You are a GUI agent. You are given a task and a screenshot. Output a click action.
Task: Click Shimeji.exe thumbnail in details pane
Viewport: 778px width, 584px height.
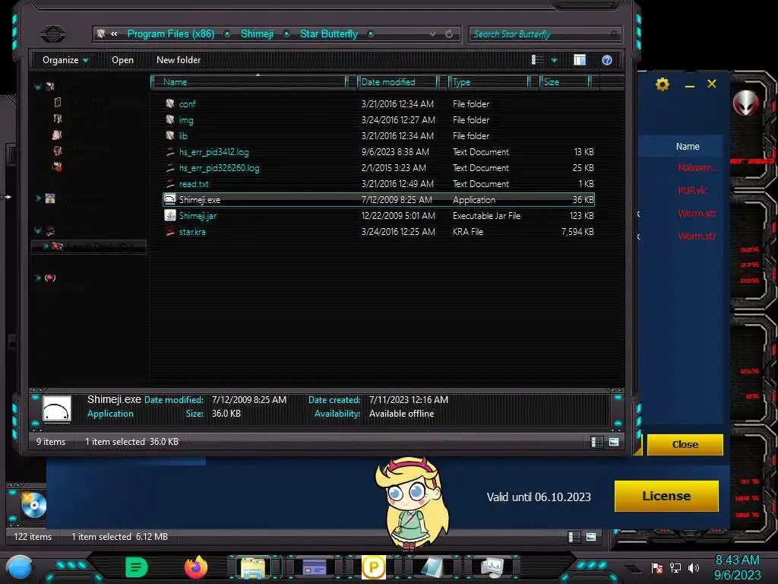(56, 408)
